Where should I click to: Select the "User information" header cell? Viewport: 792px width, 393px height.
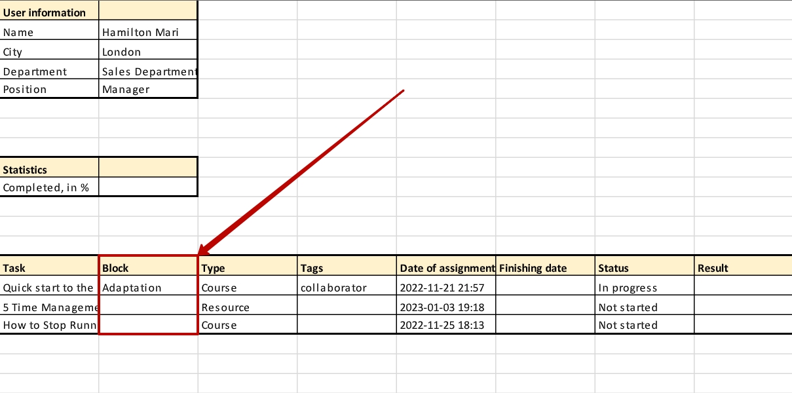point(49,11)
